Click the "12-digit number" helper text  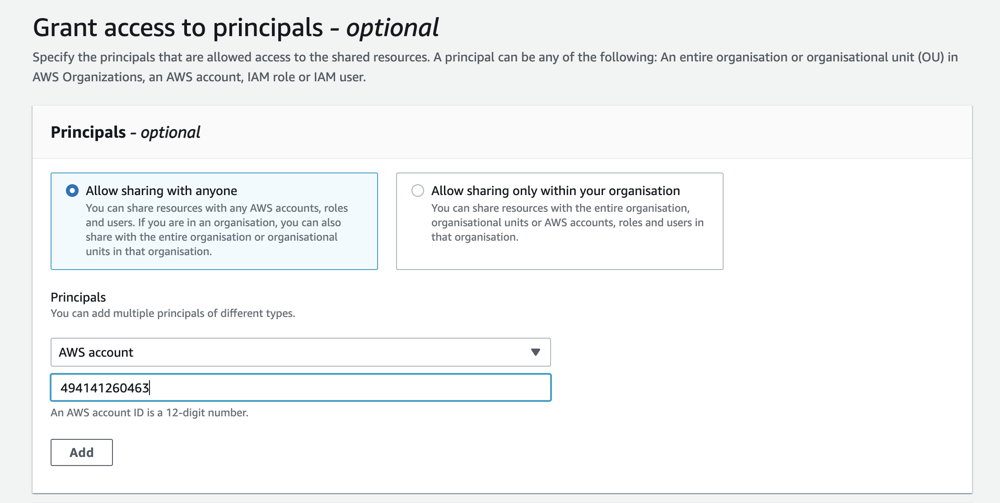click(x=150, y=413)
